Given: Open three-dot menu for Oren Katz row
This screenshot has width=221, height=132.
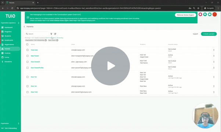Looking at the screenshot, I should [x=214, y=50].
